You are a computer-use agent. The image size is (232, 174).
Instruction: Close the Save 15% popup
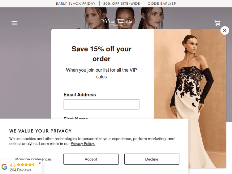coord(225,31)
